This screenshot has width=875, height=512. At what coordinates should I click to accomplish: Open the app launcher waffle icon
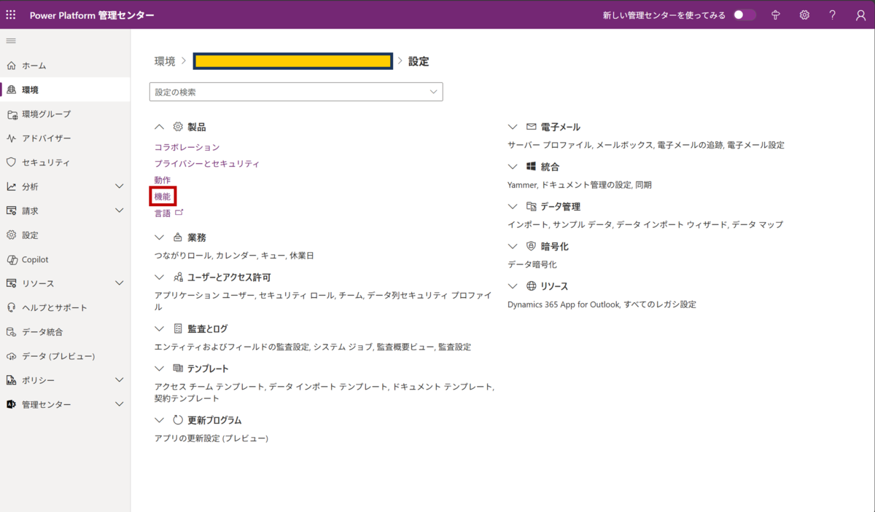click(11, 15)
